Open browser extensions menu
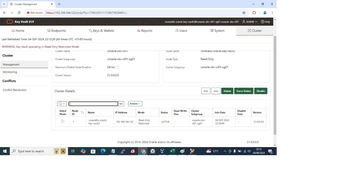Screen dimensions: 348x177 [254, 13]
